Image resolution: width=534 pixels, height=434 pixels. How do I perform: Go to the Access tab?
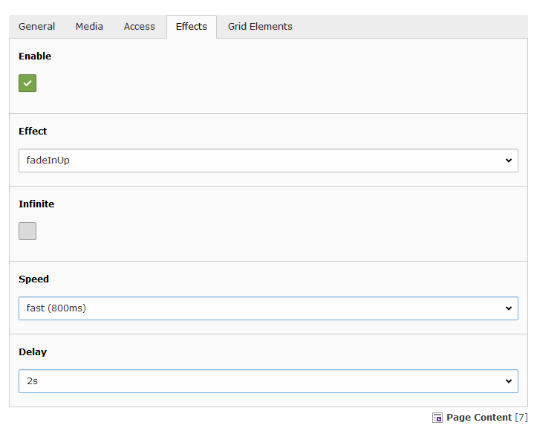pos(140,27)
